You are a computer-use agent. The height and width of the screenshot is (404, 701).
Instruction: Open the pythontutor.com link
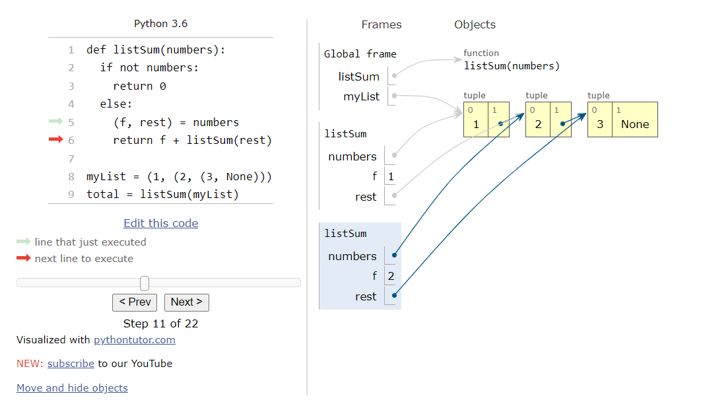(135, 340)
